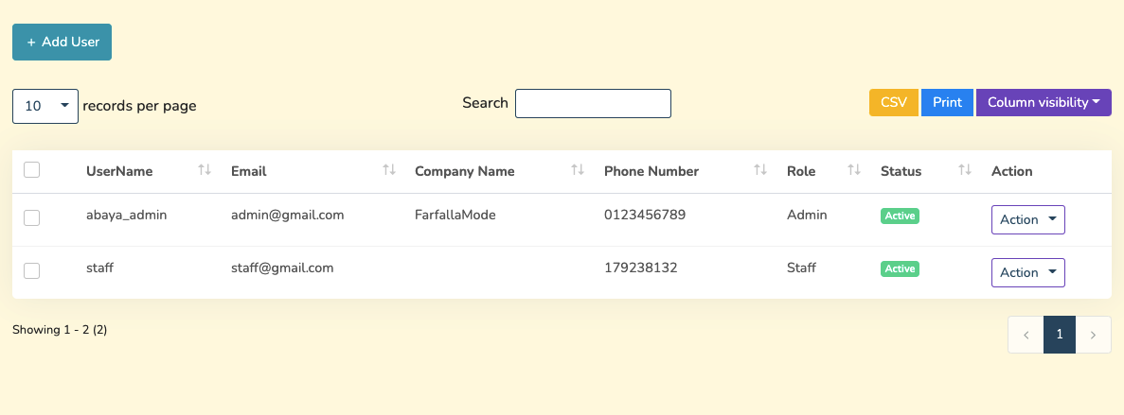Expand the Column visibility dropdown
This screenshot has width=1124, height=415.
click(1043, 102)
